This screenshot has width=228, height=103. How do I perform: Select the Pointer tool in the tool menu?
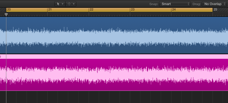(x=58, y=4)
